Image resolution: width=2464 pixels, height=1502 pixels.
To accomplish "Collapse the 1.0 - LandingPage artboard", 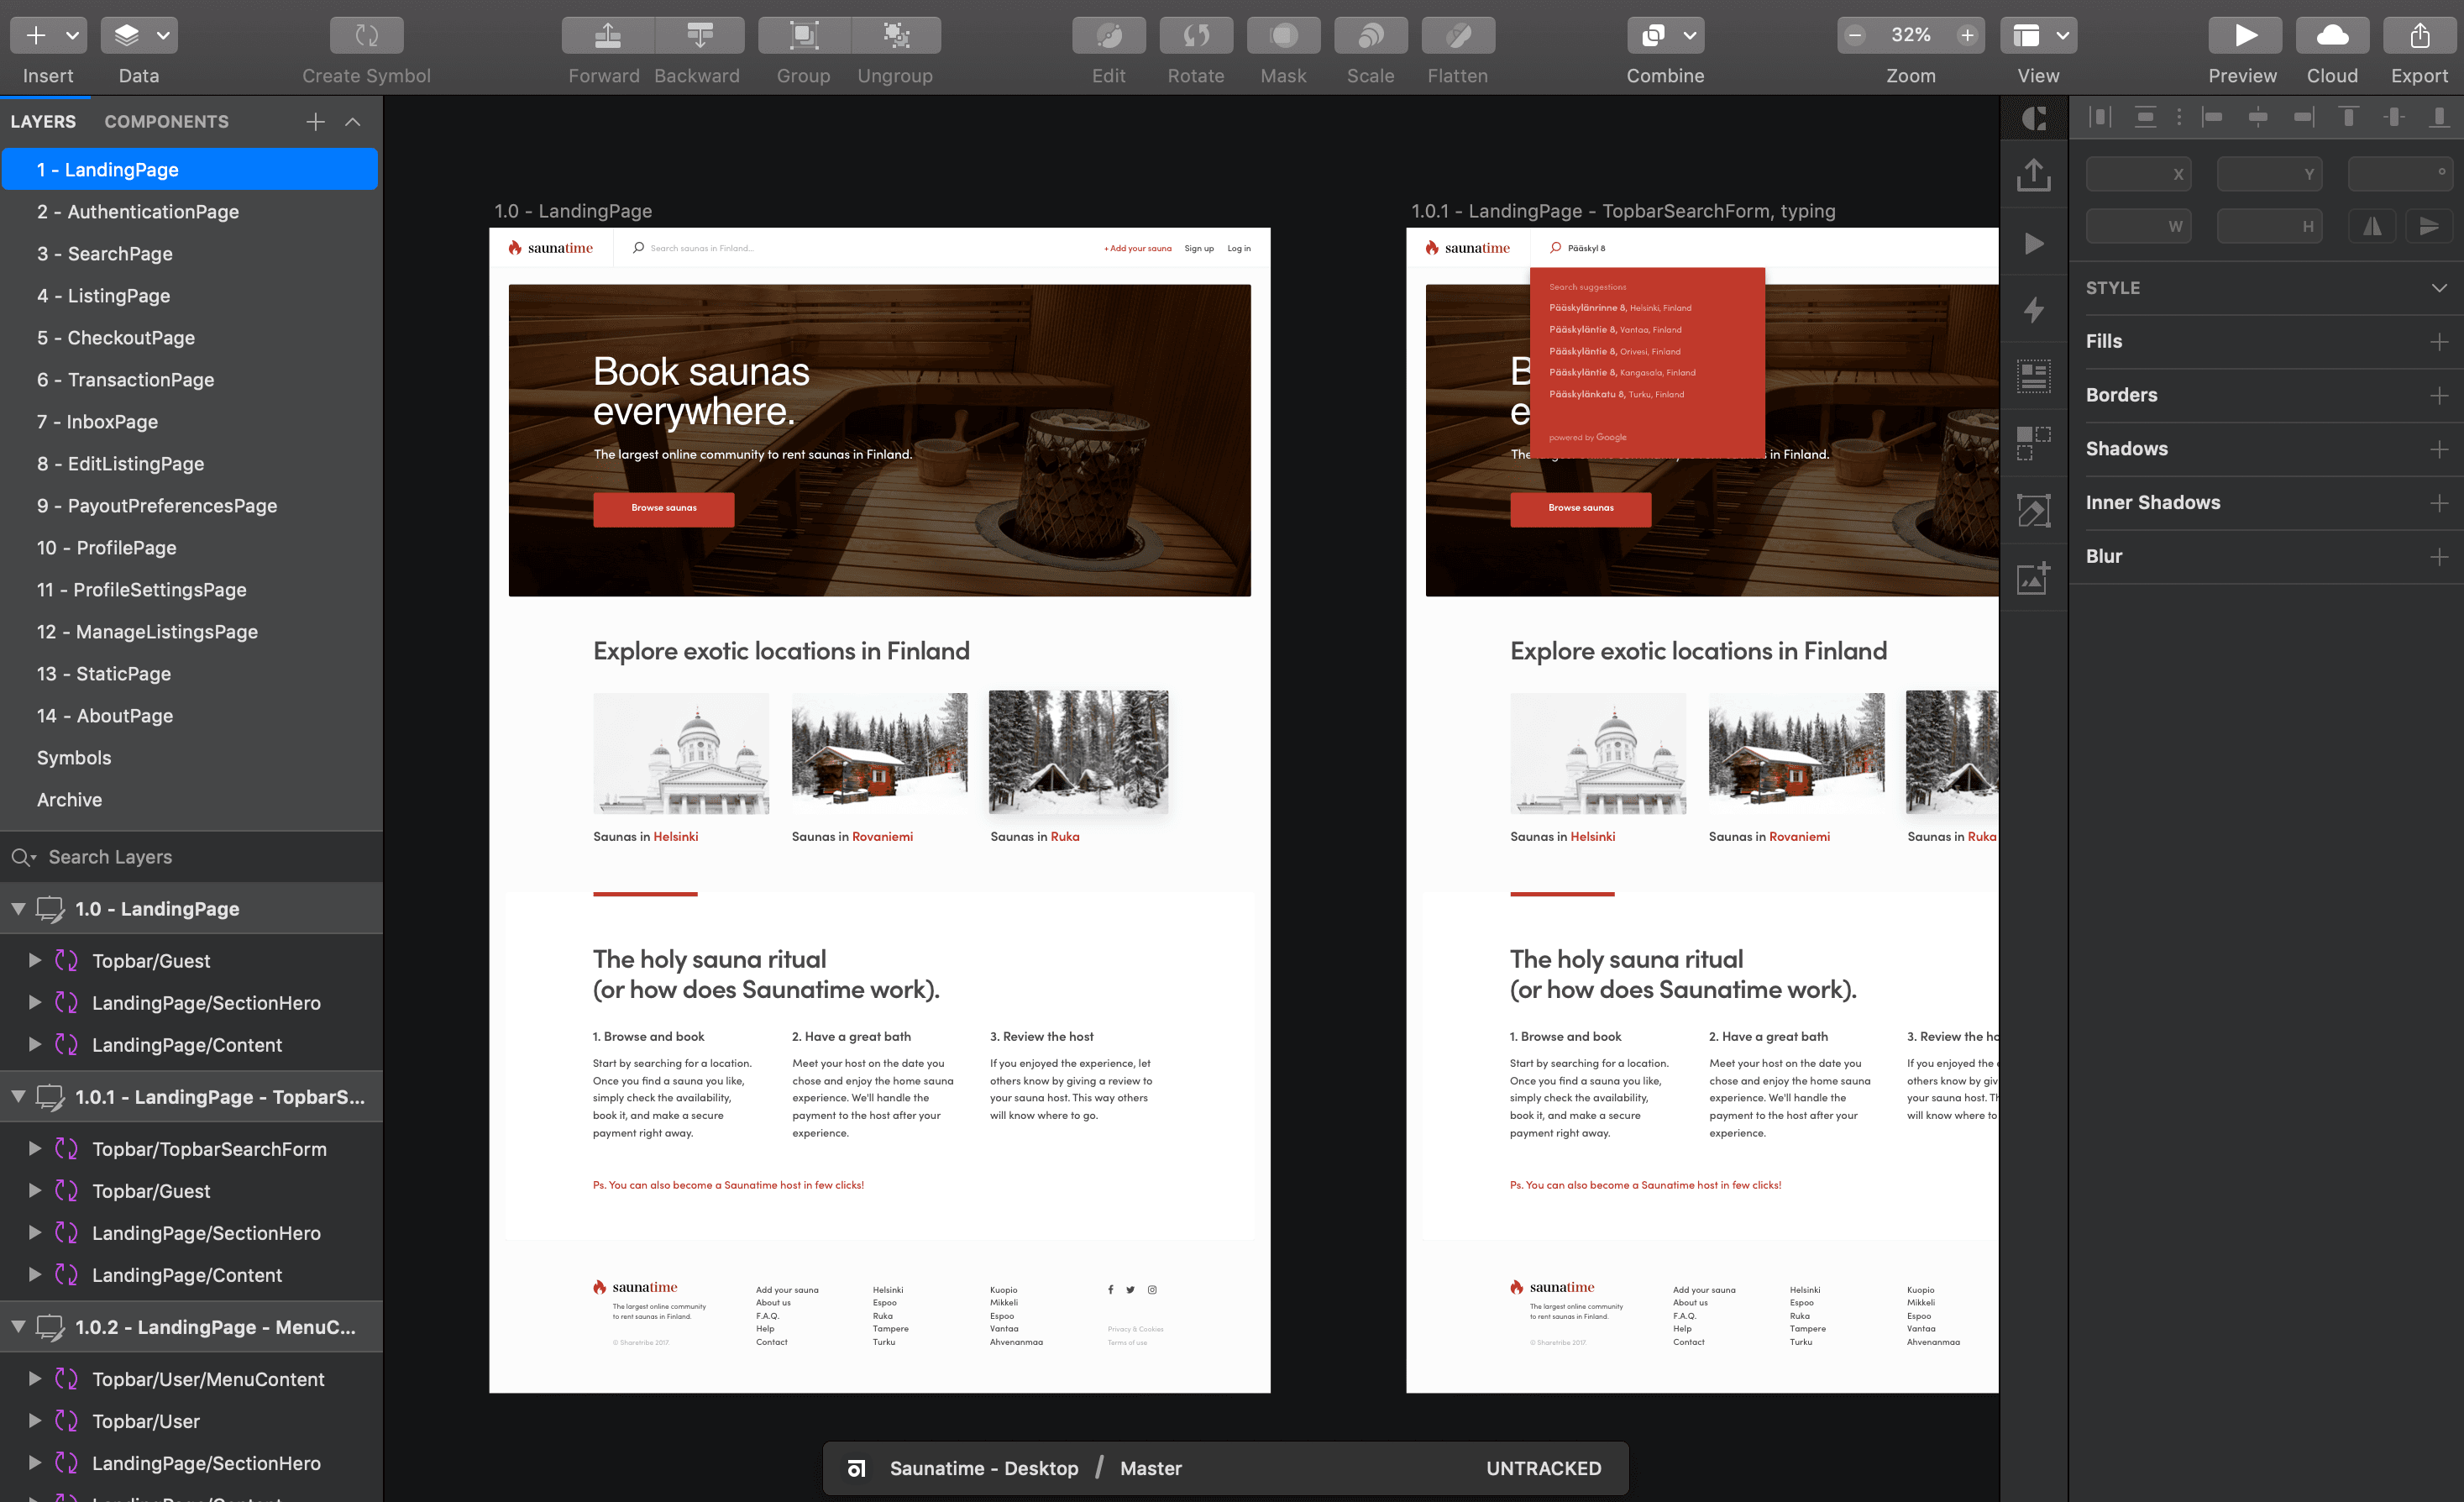I will point(18,909).
